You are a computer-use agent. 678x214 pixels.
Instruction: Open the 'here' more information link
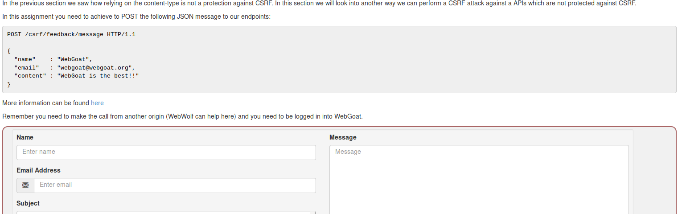coord(97,103)
